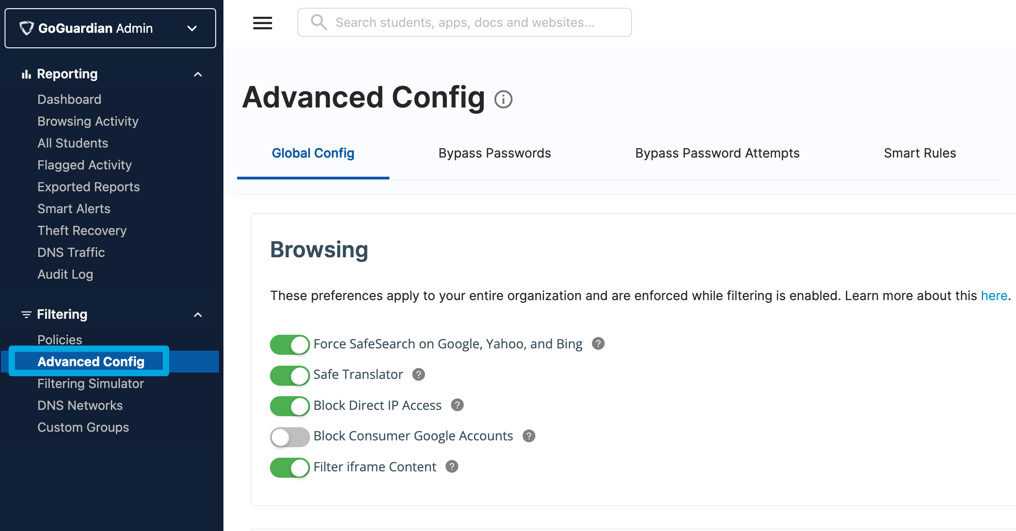Screen dimensions: 1016x531
Task: Expand the Reporting section menu
Action: tap(198, 74)
